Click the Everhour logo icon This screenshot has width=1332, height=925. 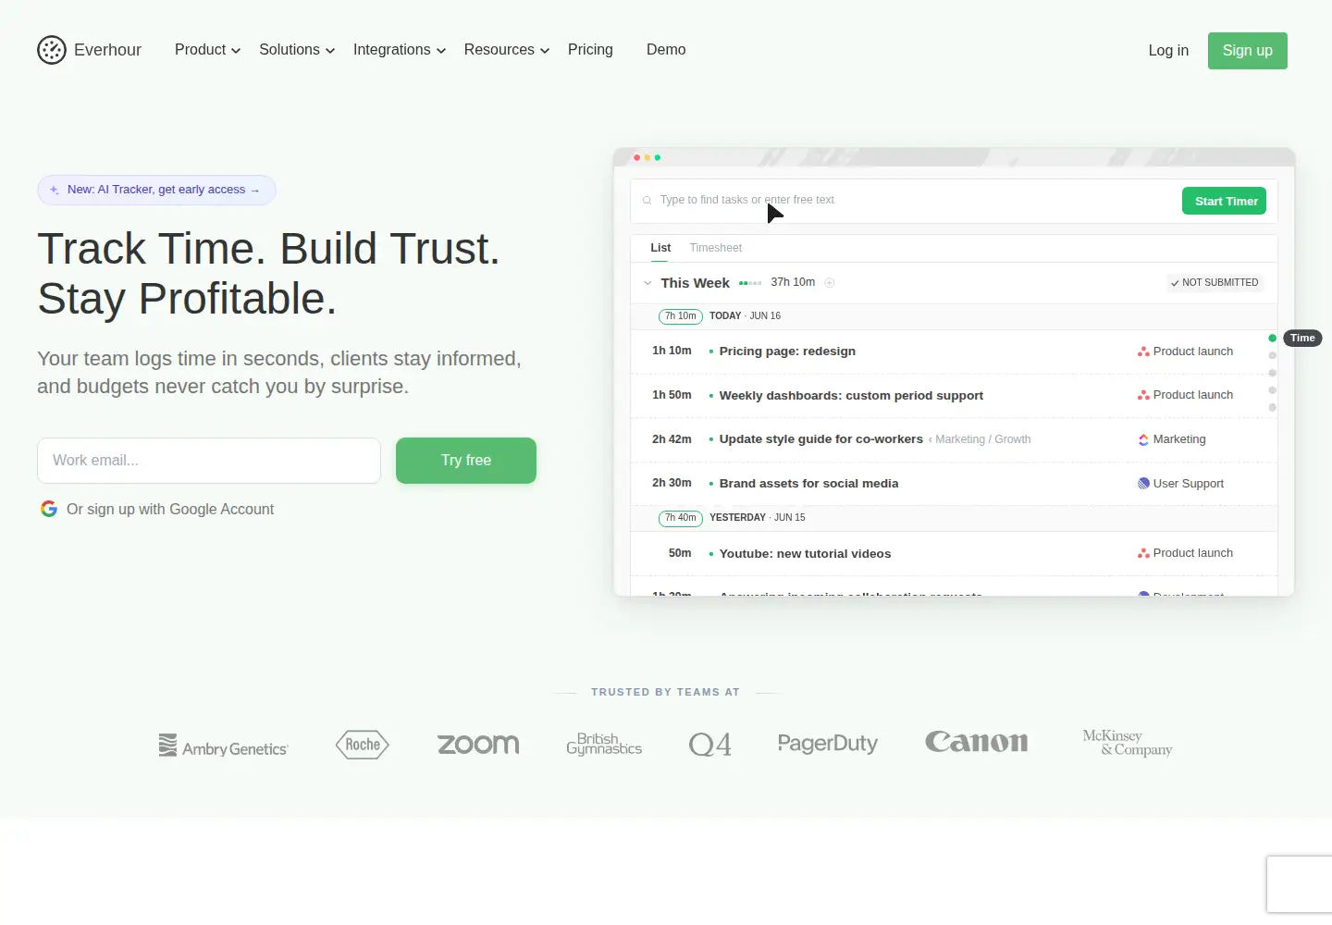click(52, 50)
